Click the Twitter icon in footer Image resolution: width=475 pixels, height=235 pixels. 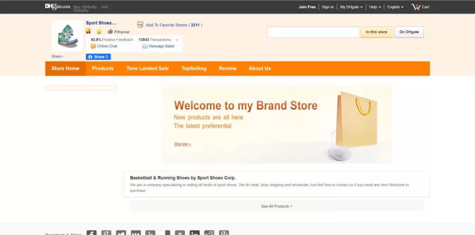(x=121, y=233)
